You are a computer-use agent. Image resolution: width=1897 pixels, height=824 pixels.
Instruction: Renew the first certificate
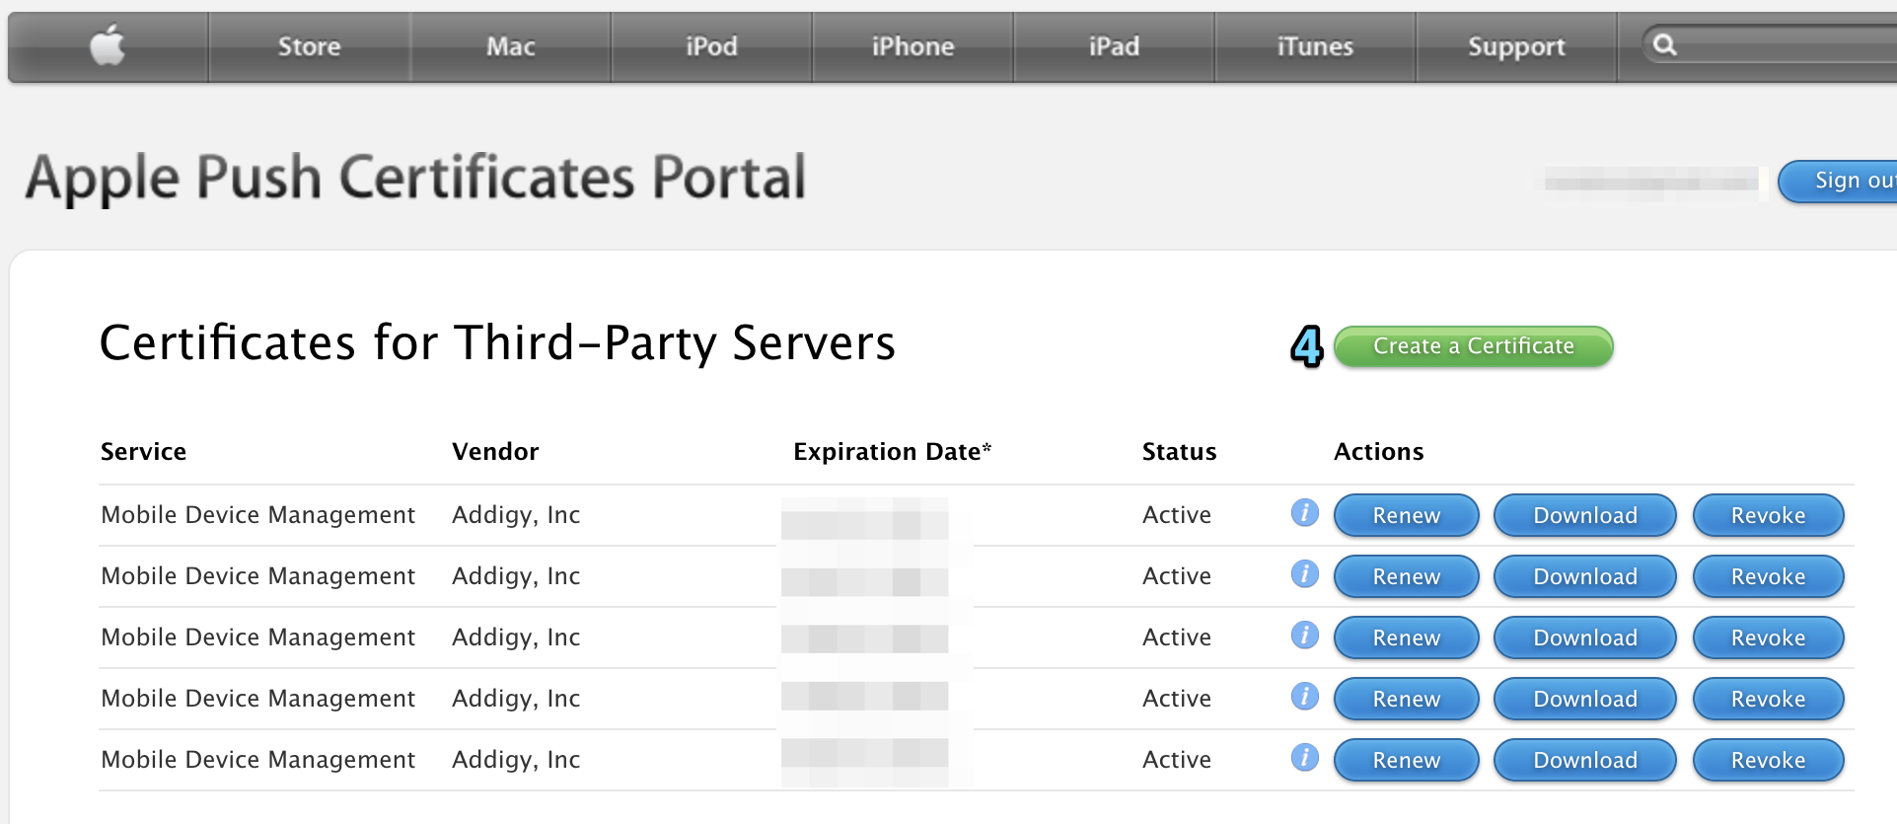coord(1406,515)
